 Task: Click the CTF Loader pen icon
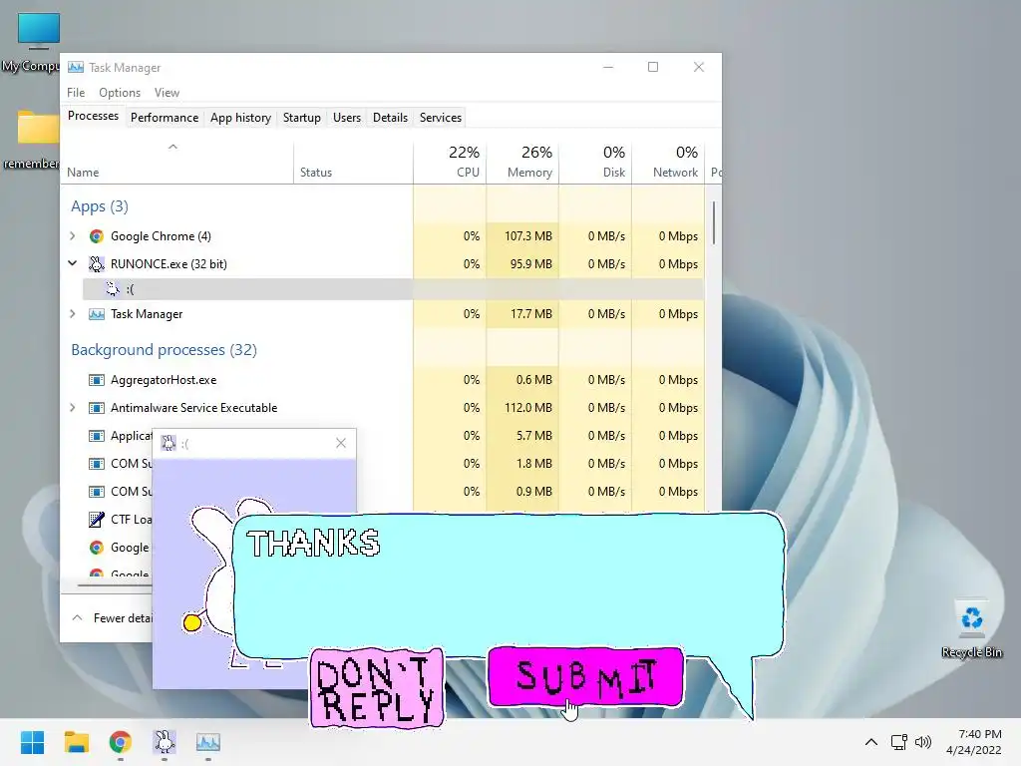[97, 519]
